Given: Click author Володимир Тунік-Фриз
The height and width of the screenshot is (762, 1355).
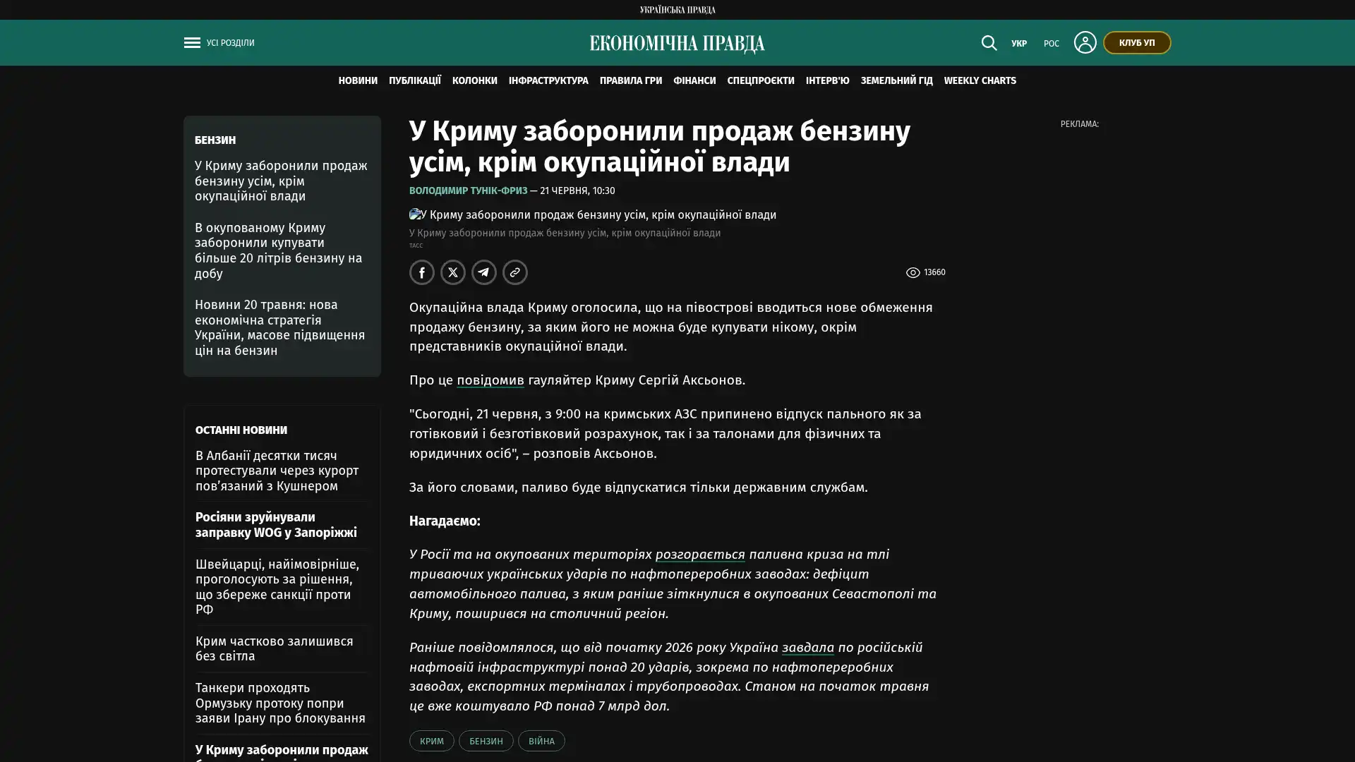Looking at the screenshot, I should 468,190.
